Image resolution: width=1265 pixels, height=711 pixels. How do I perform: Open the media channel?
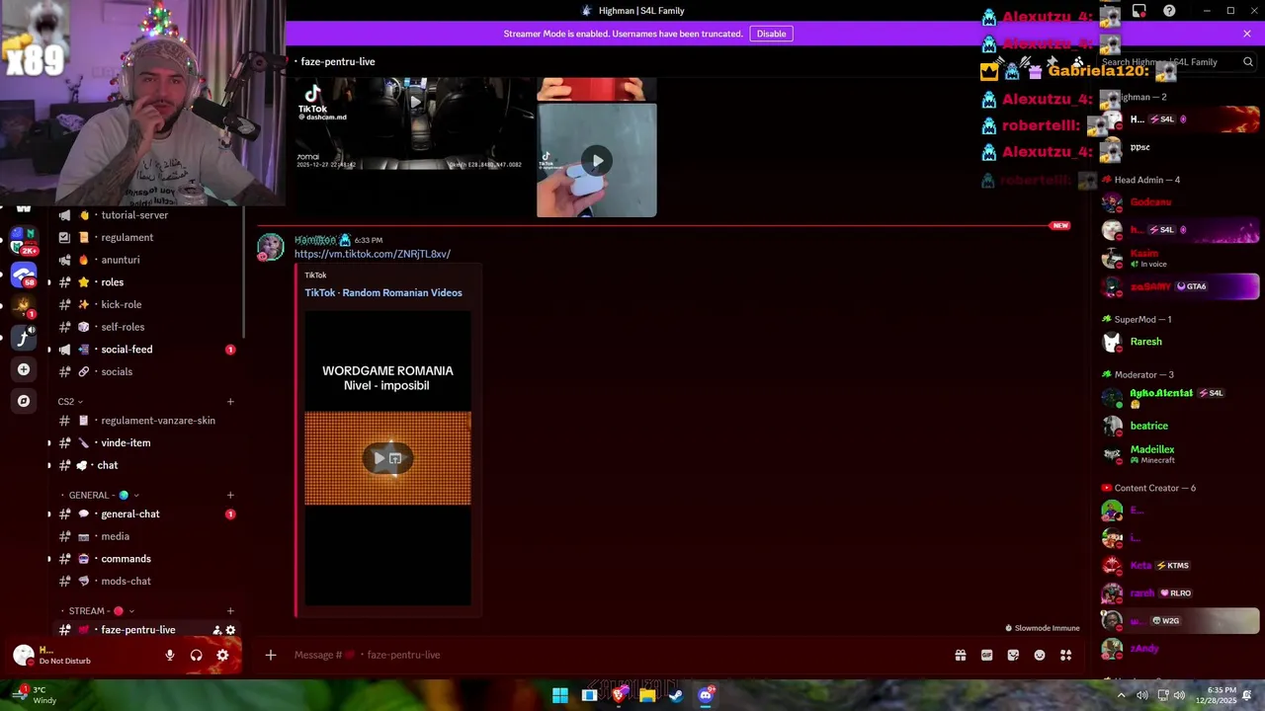(115, 536)
